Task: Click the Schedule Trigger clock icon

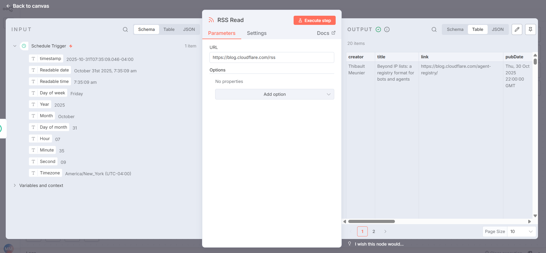Action: pyautogui.click(x=24, y=46)
